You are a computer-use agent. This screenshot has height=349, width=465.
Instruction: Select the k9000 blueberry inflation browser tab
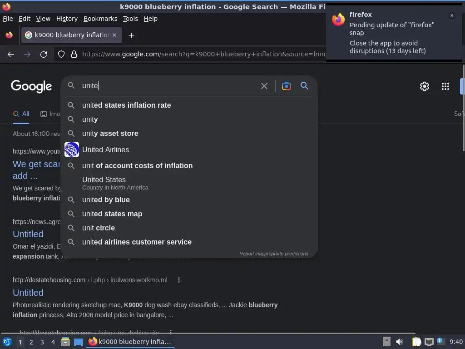71,35
